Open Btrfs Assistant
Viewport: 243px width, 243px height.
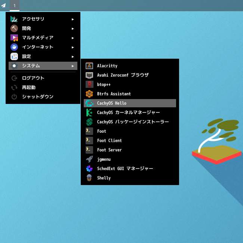click(130, 94)
